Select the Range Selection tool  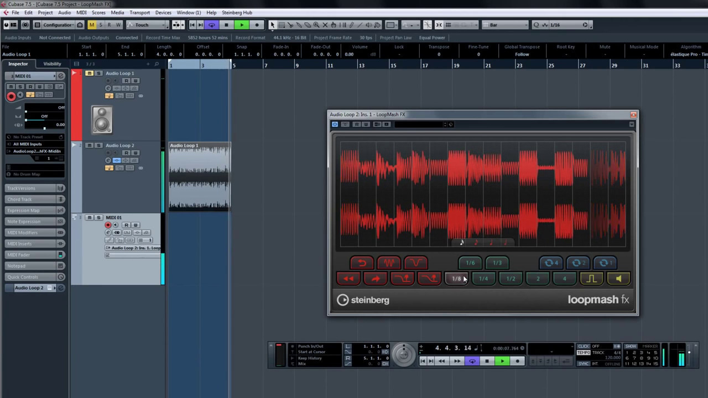(282, 25)
